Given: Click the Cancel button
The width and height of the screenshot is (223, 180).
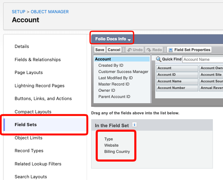Looking at the screenshot, I should pos(114,50).
